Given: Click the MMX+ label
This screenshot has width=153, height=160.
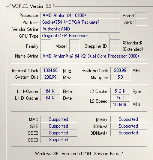Looking at the screenshot, I should point(102,120).
